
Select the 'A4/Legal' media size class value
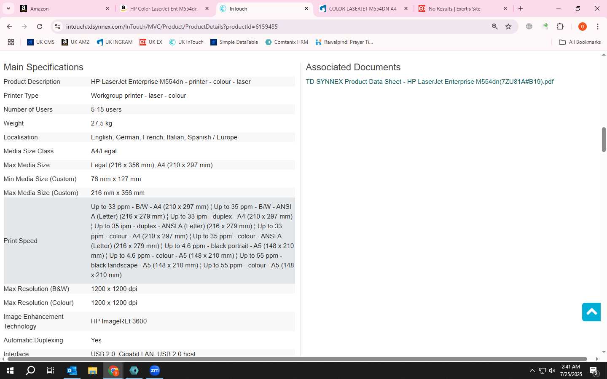[104, 151]
